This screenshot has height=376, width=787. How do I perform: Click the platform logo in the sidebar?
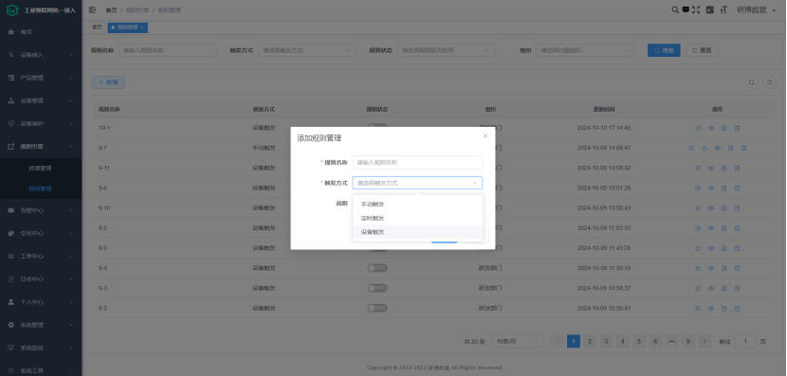click(x=12, y=10)
